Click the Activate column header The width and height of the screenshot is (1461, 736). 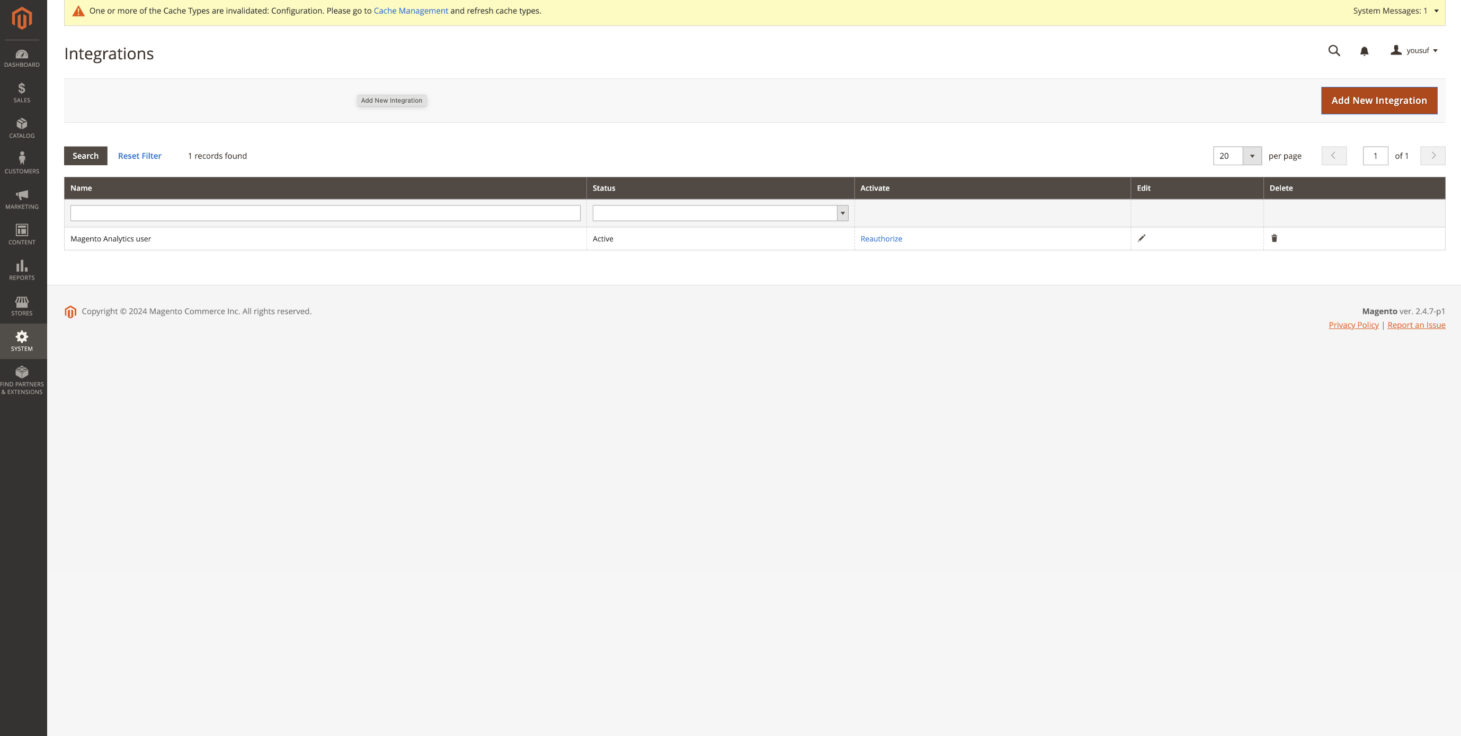click(992, 189)
